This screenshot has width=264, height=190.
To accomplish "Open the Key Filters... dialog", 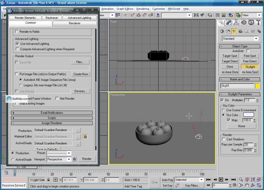I will 193,186.
